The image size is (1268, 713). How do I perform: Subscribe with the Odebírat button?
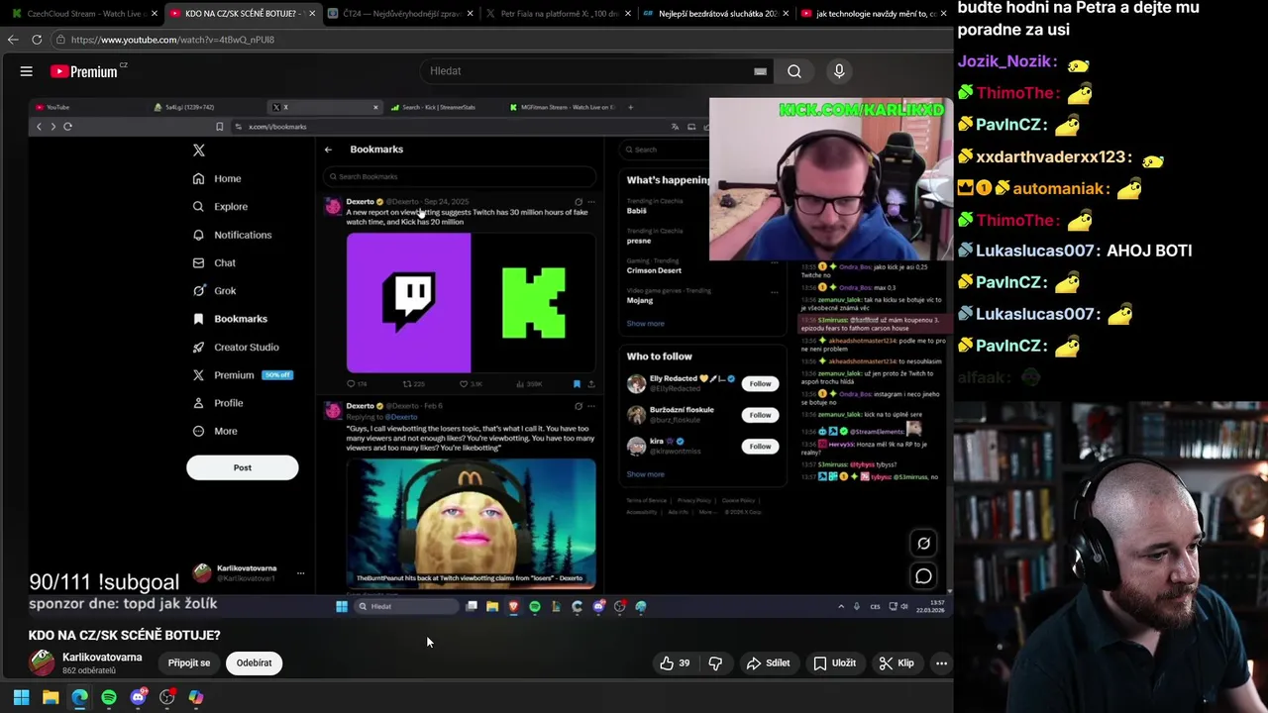click(x=254, y=663)
